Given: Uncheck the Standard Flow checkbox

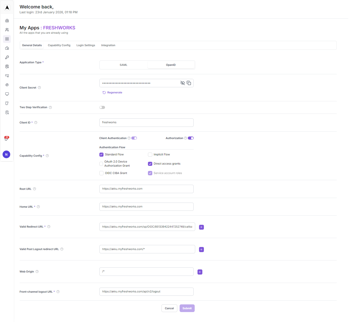Looking at the screenshot, I should tap(101, 154).
